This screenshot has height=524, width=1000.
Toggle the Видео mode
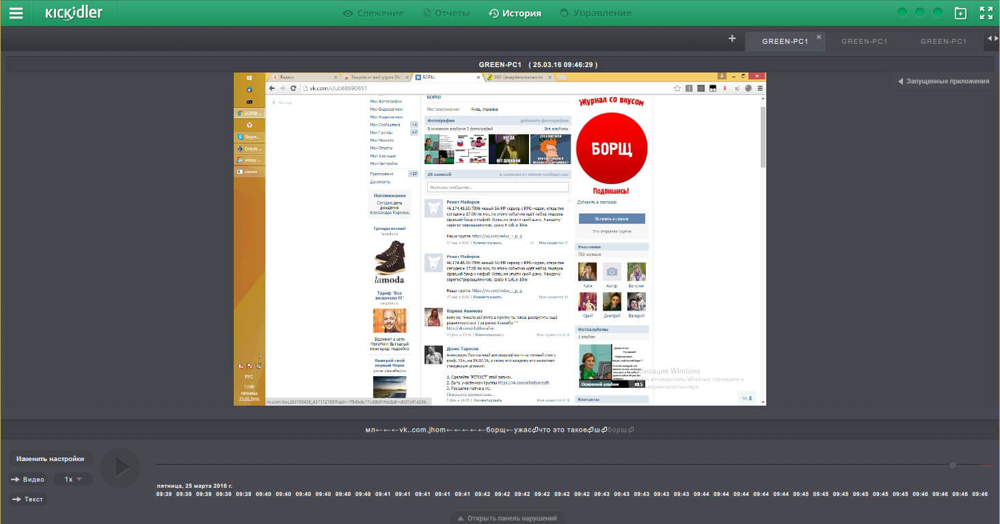pos(28,480)
